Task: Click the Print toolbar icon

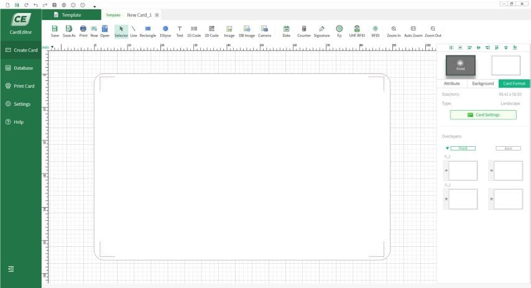Action: coord(83,31)
